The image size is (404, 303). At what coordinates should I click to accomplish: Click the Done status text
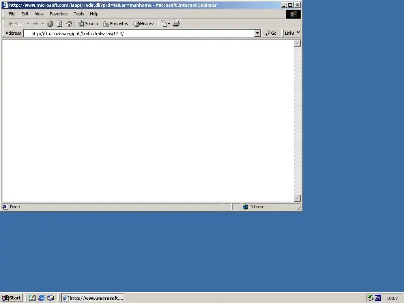[x=15, y=207]
